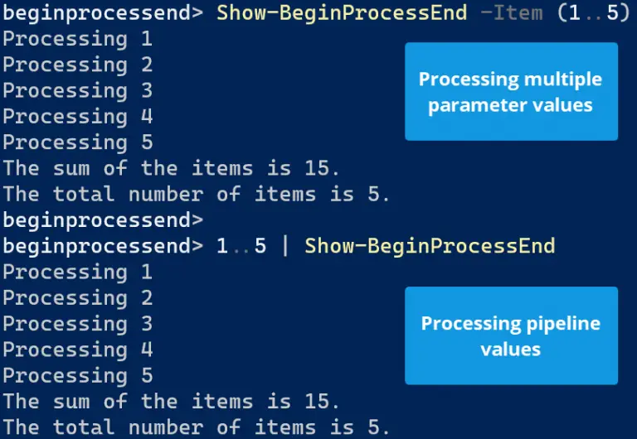
Task: Click the empty beginprocessend> prompt line
Action: tap(103, 220)
